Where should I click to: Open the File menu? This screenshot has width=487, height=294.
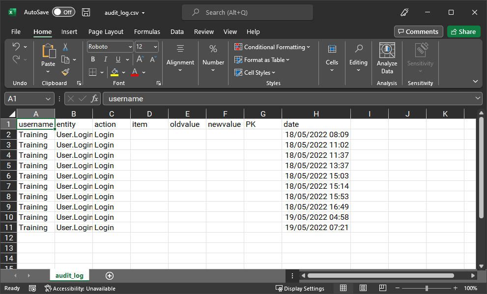[x=16, y=31]
